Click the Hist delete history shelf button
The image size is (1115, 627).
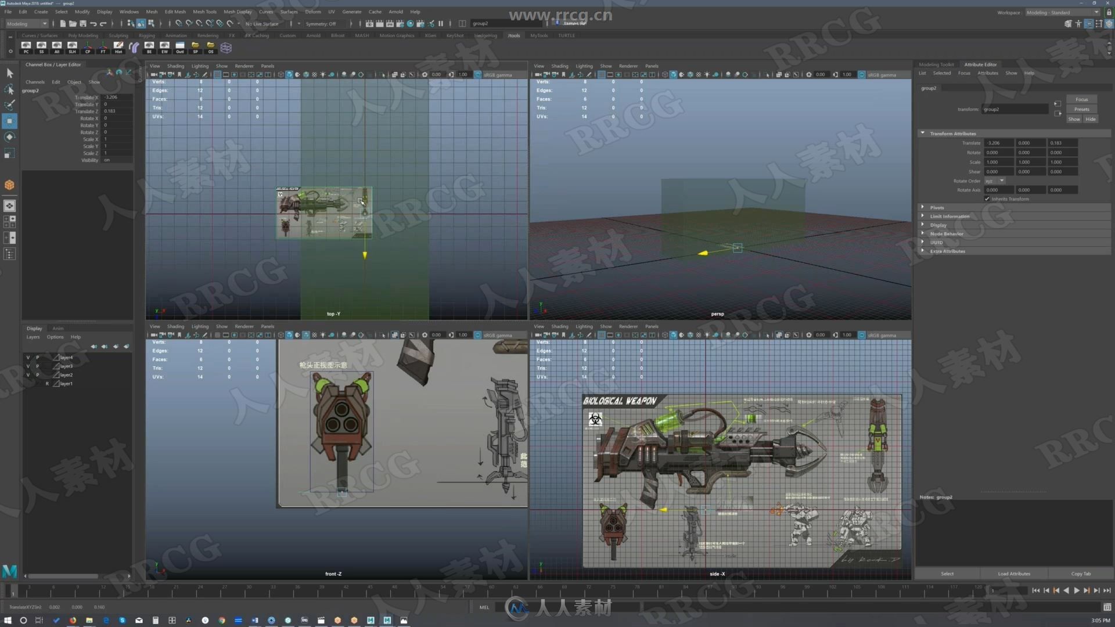[x=118, y=47]
